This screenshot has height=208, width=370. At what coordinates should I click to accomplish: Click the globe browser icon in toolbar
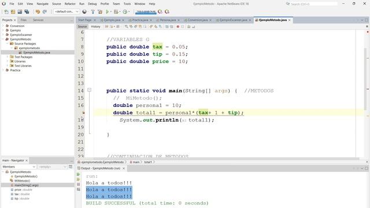click(x=84, y=12)
